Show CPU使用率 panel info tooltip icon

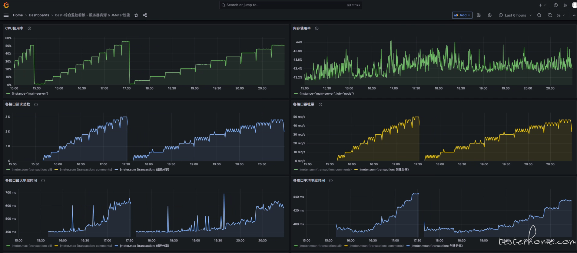point(29,28)
